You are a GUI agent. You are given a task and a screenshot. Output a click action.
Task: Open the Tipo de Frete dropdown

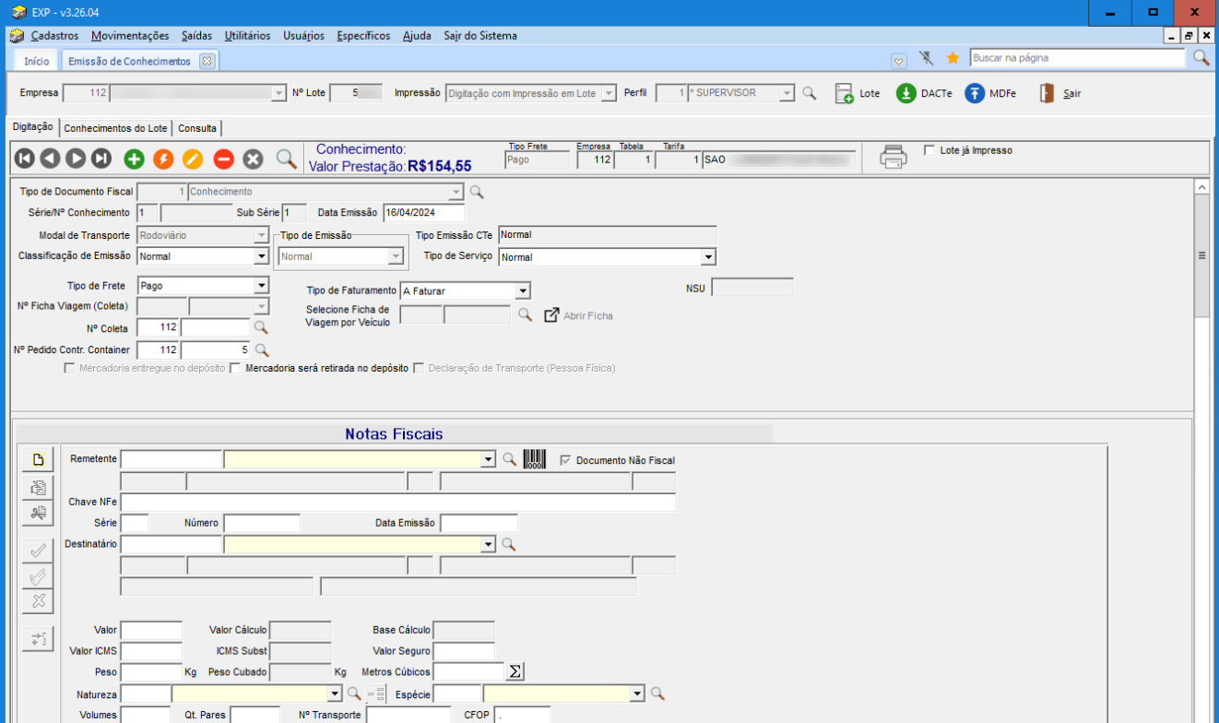261,286
